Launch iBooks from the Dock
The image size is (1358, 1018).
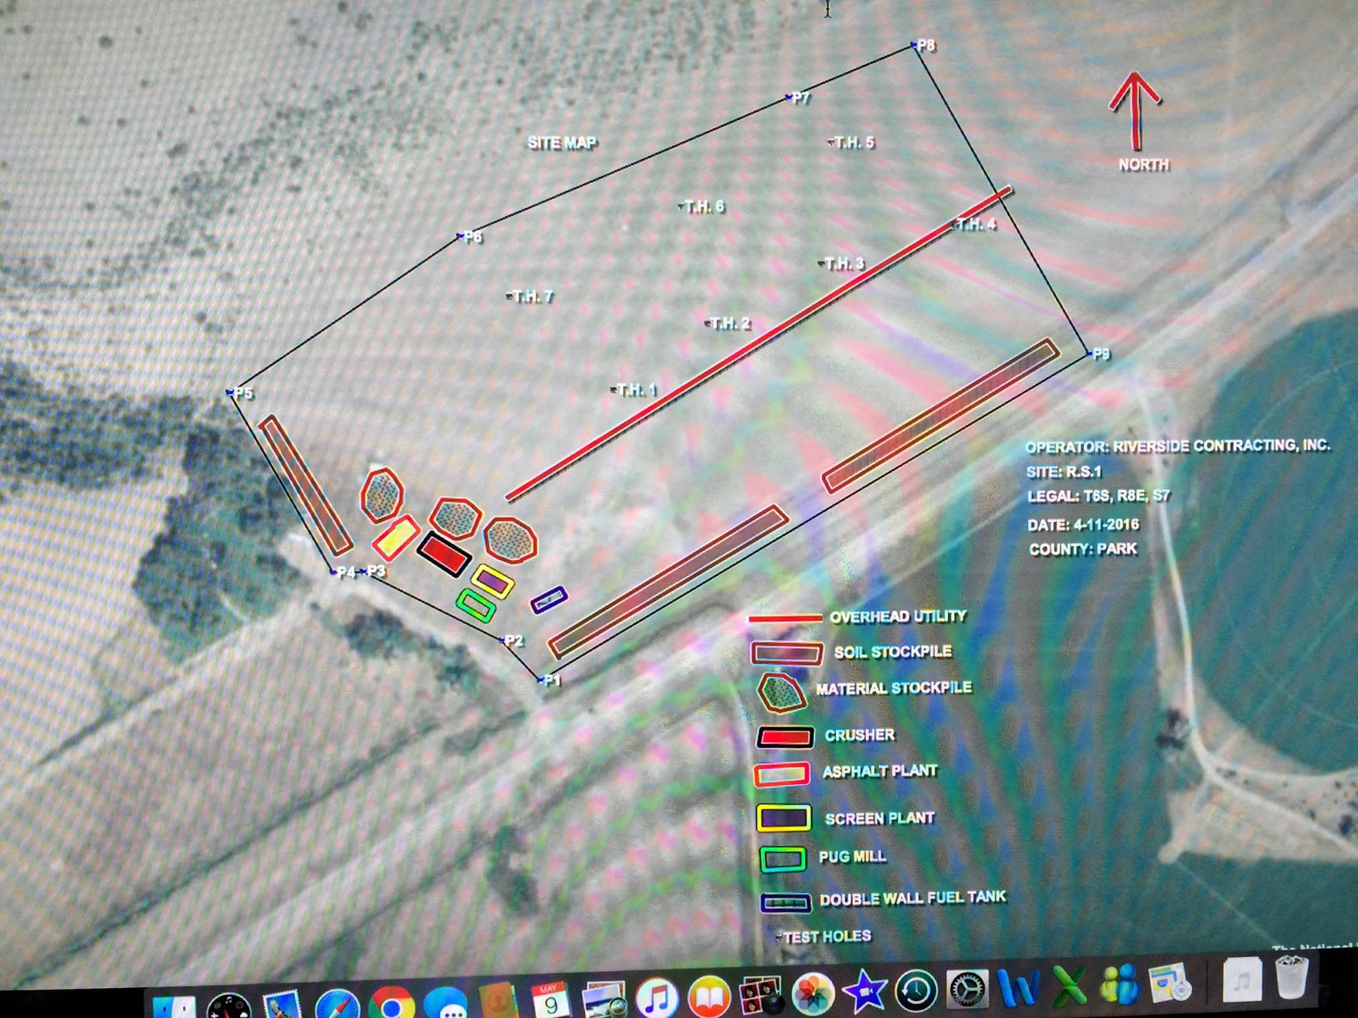[710, 997]
